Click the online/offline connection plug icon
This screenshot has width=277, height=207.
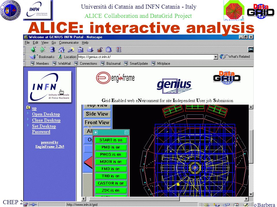tap(33, 204)
